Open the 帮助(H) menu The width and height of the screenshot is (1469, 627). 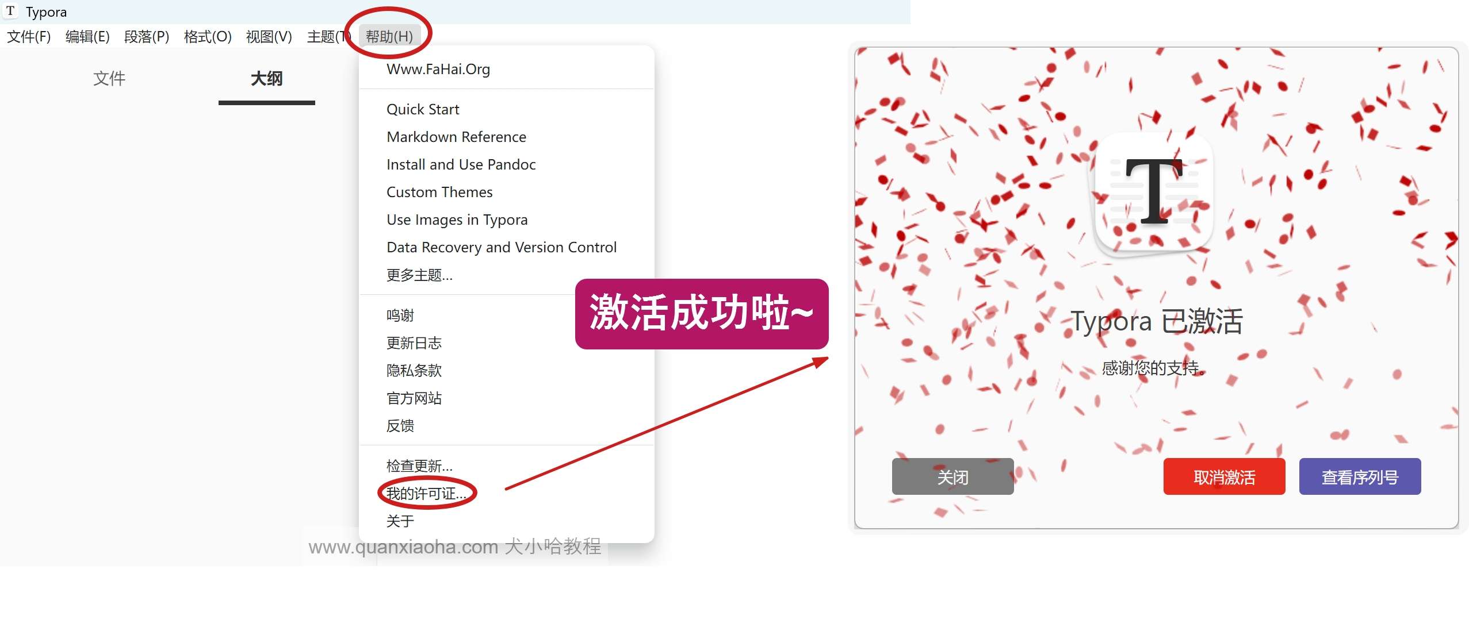[x=389, y=36]
